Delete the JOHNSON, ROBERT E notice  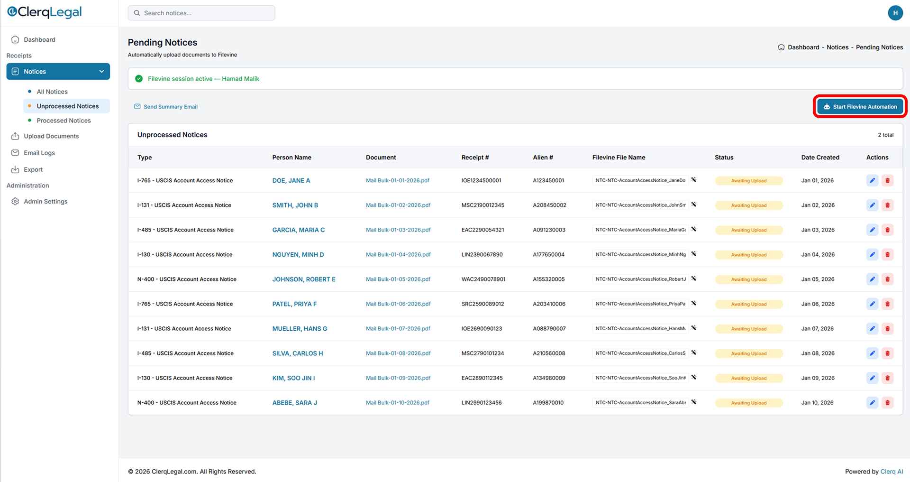(x=888, y=279)
